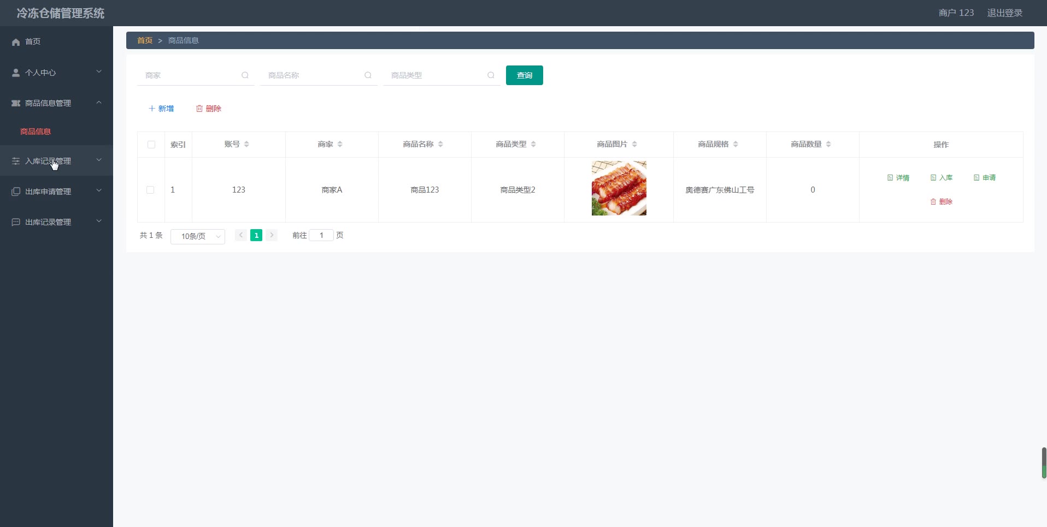Sort table by 商品类型 column
1047x527 pixels.
tap(533, 144)
